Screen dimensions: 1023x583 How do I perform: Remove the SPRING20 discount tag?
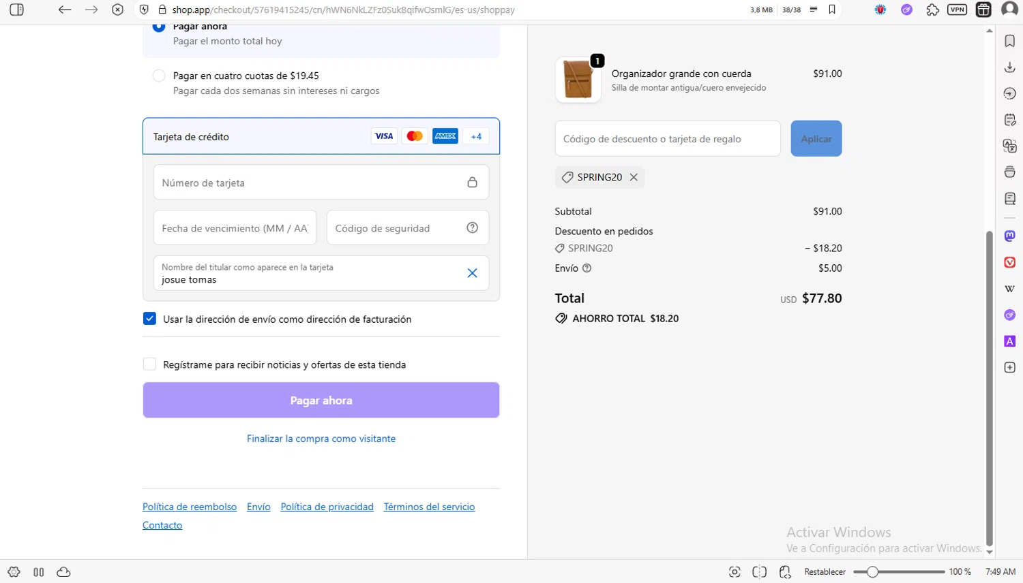pos(634,177)
